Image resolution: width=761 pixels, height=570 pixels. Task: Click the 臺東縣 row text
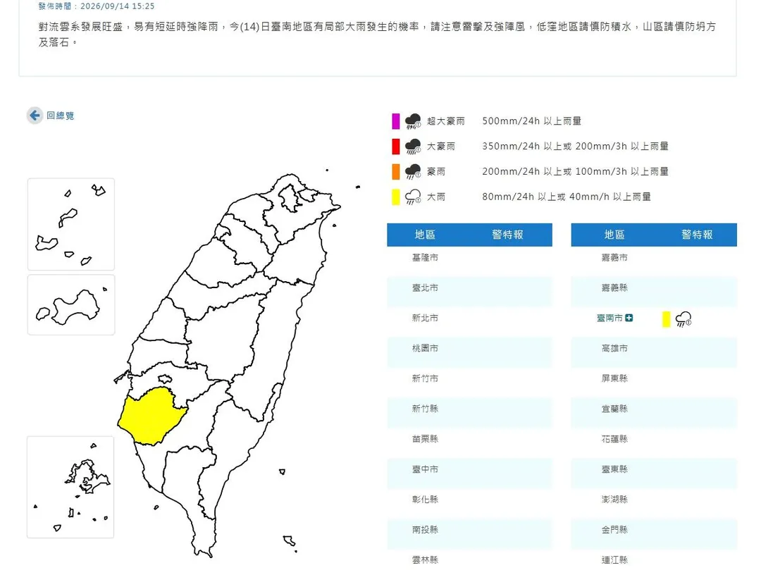click(x=614, y=469)
